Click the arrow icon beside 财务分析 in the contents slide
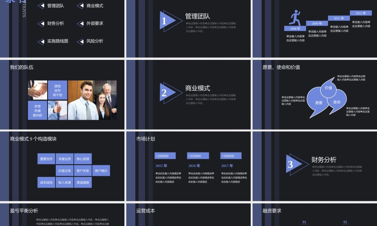 tap(41, 23)
